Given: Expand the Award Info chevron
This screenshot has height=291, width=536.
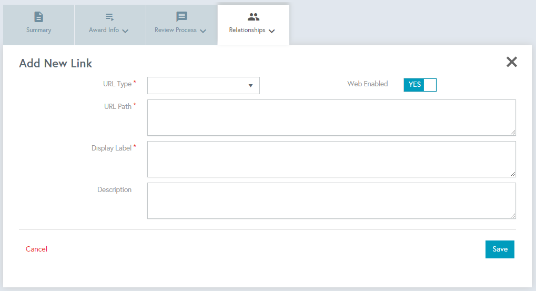Looking at the screenshot, I should (126, 31).
